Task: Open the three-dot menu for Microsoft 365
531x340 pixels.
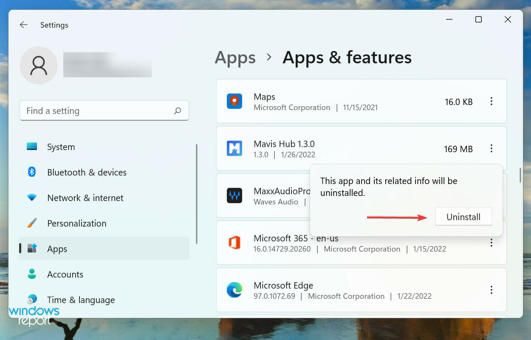Action: 491,243
